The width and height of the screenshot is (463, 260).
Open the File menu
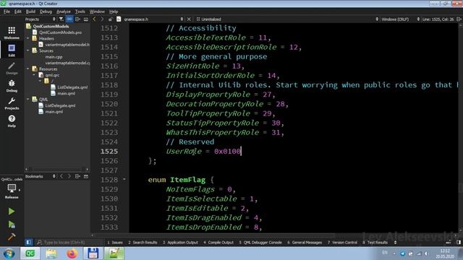pyautogui.click(x=7, y=12)
